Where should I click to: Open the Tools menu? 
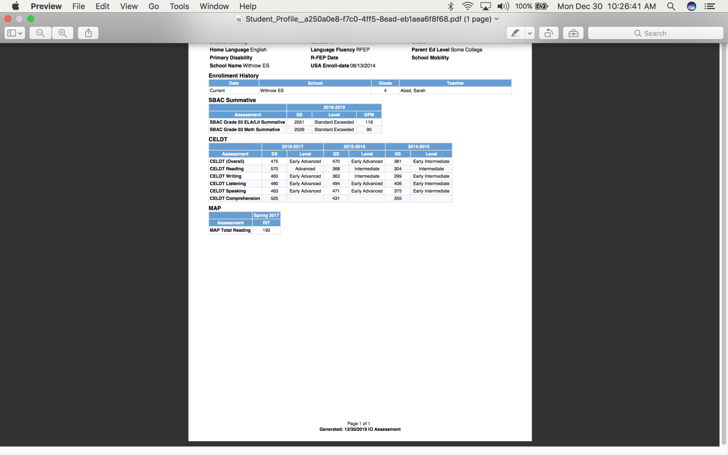[179, 6]
